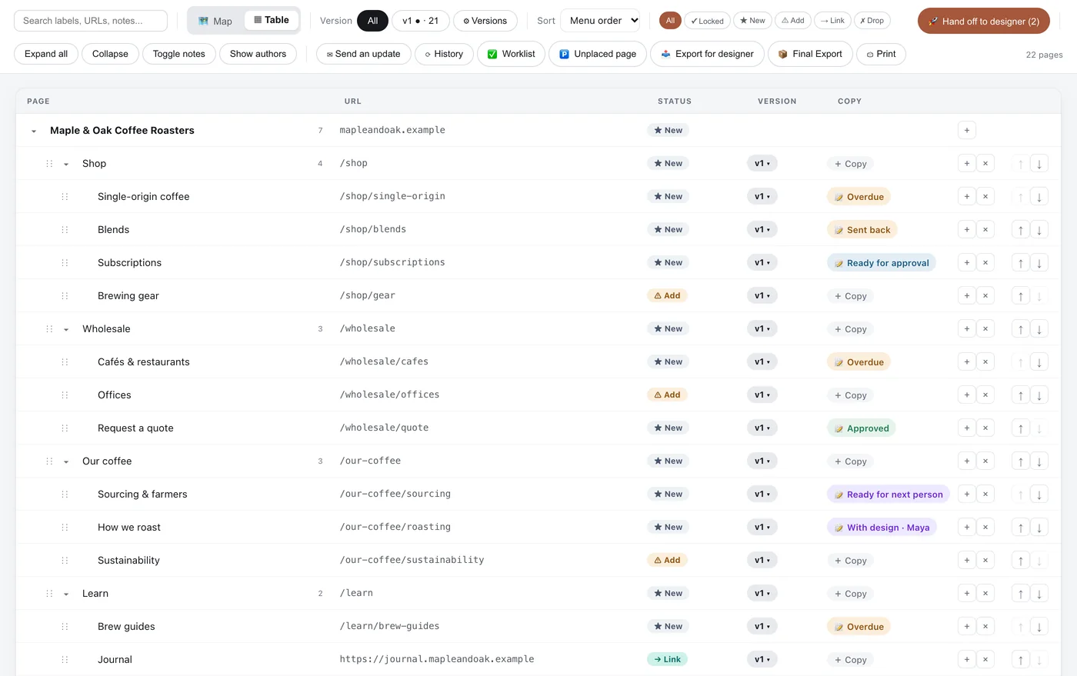This screenshot has width=1077, height=676.
Task: Open Ready for approval status on Subscriptions
Action: click(x=882, y=262)
